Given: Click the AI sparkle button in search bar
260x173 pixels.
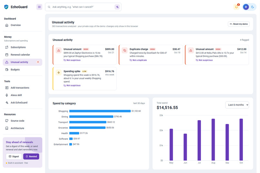Looking at the screenshot, I should point(117,7).
